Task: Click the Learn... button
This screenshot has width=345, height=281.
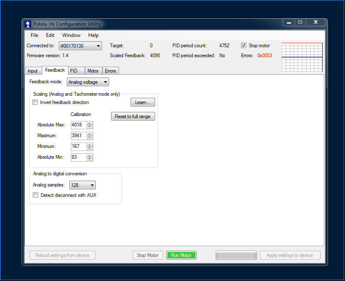Action: point(143,102)
